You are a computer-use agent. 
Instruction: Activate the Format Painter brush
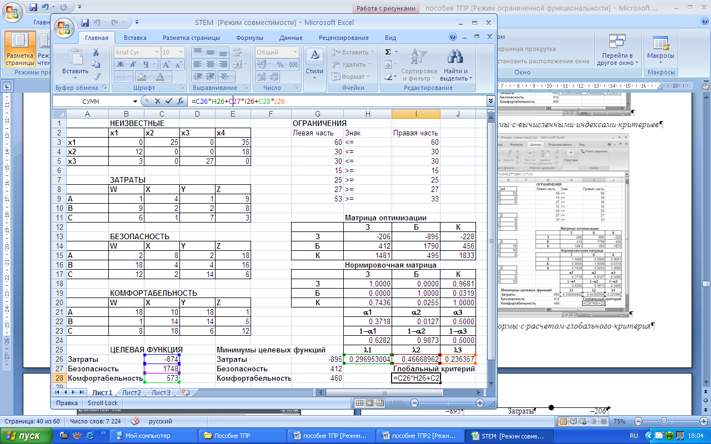[x=96, y=77]
